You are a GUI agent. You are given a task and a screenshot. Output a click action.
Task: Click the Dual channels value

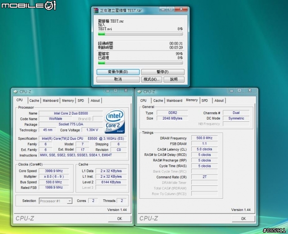pos(236,113)
